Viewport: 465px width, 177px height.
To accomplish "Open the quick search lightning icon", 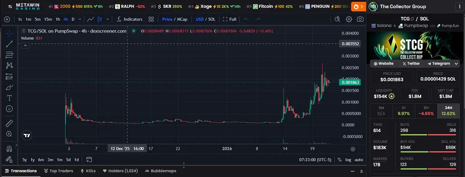I will click(337, 19).
